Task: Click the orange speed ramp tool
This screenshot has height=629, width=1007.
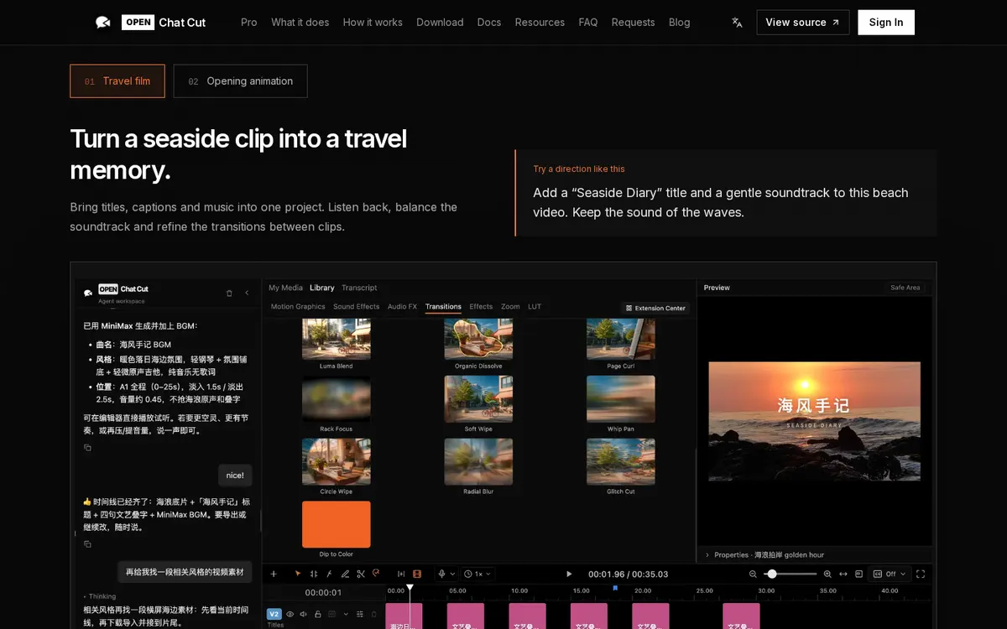Action: pos(376,573)
